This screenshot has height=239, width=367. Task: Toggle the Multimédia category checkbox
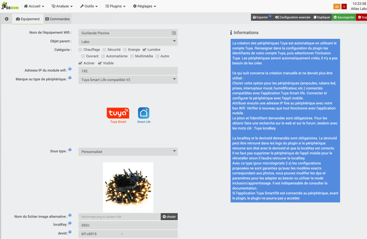pyautogui.click(x=132, y=56)
